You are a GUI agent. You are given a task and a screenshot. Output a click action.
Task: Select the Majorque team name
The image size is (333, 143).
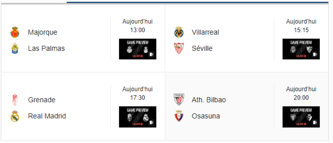click(43, 32)
